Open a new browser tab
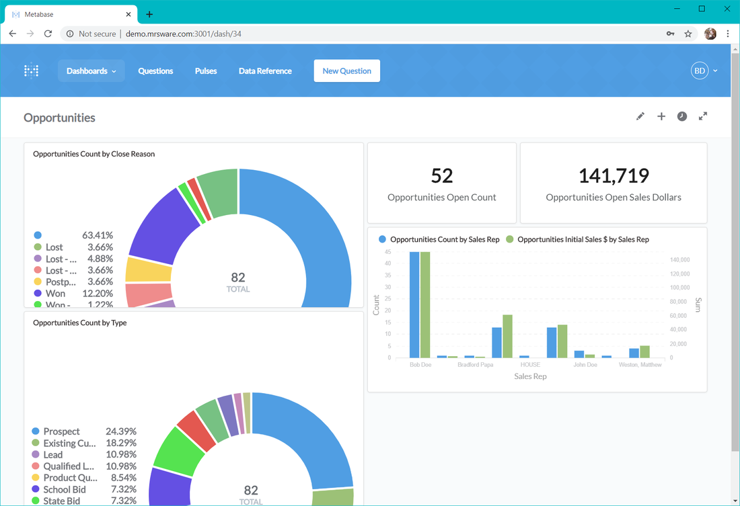Image resolution: width=740 pixels, height=506 pixels. (149, 14)
